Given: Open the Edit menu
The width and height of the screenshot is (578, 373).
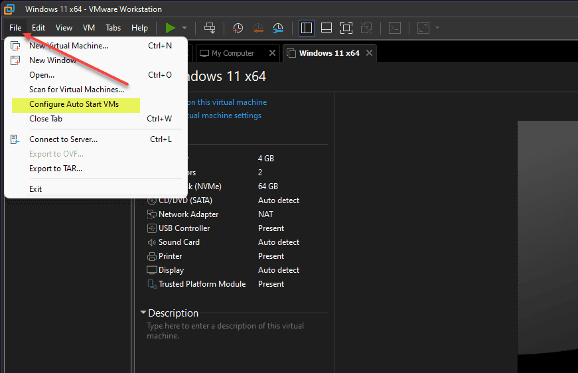Looking at the screenshot, I should click(38, 28).
